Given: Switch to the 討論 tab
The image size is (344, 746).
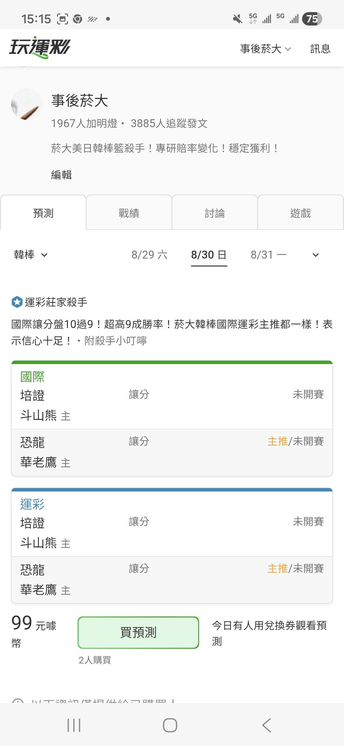Looking at the screenshot, I should click(215, 213).
